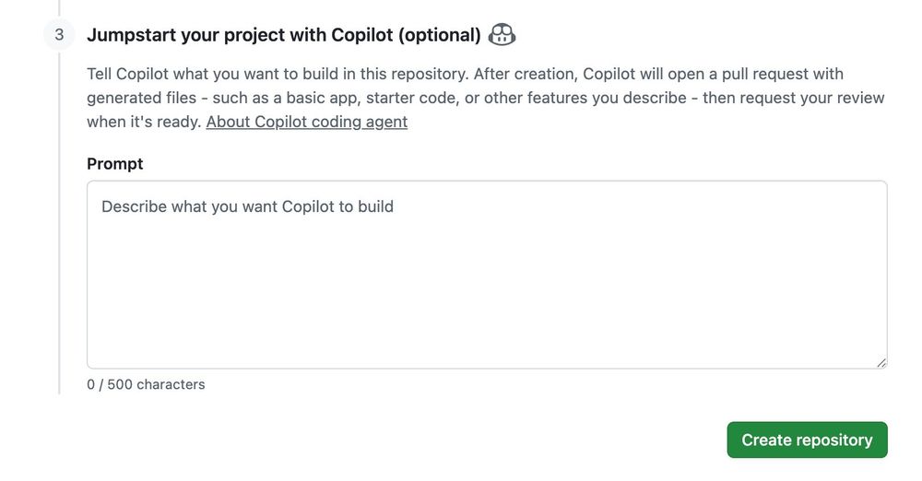Click the textarea resize handle corner
This screenshot has height=481, width=922.
881,363
